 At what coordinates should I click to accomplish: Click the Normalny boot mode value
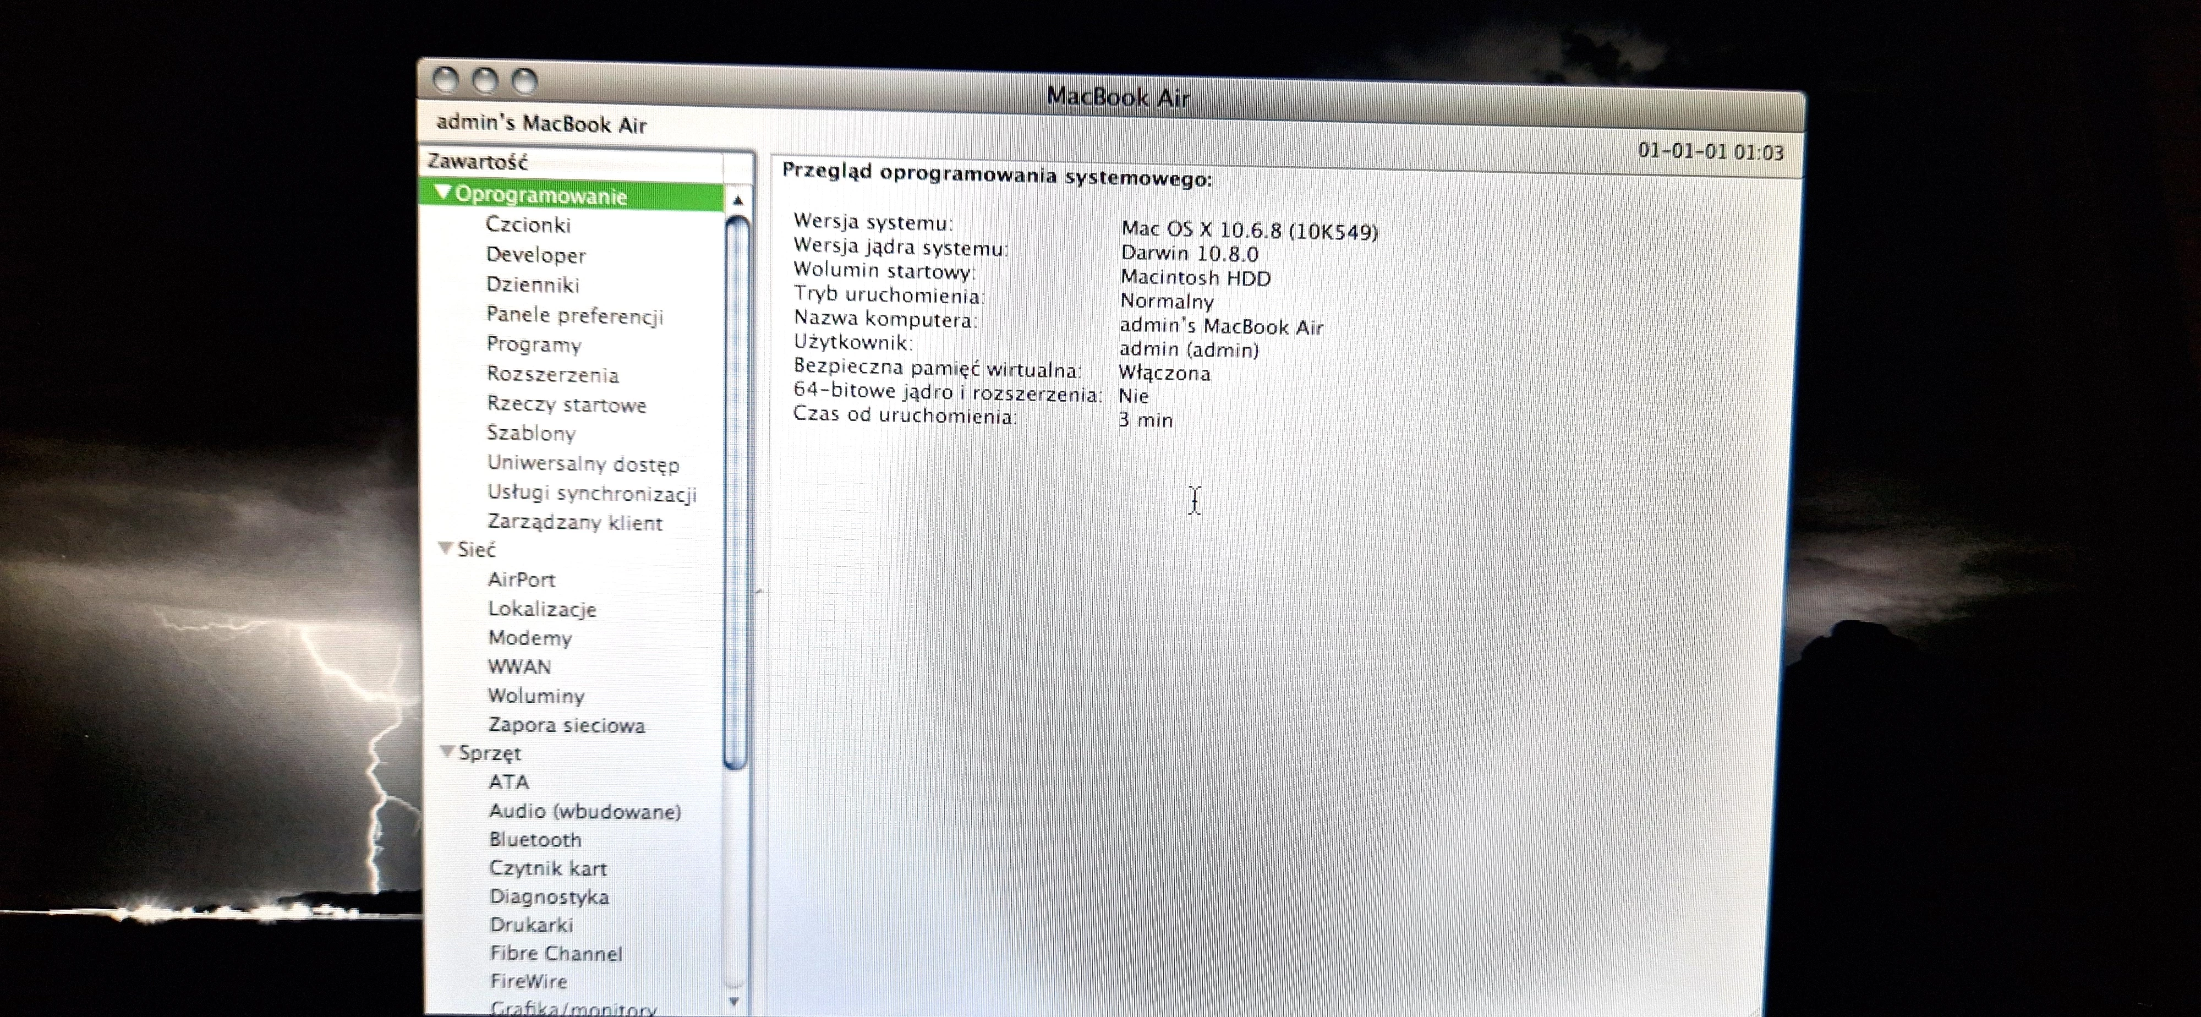[1167, 302]
